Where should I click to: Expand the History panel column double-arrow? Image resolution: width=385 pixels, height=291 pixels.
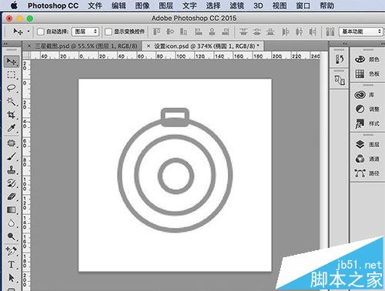345,44
